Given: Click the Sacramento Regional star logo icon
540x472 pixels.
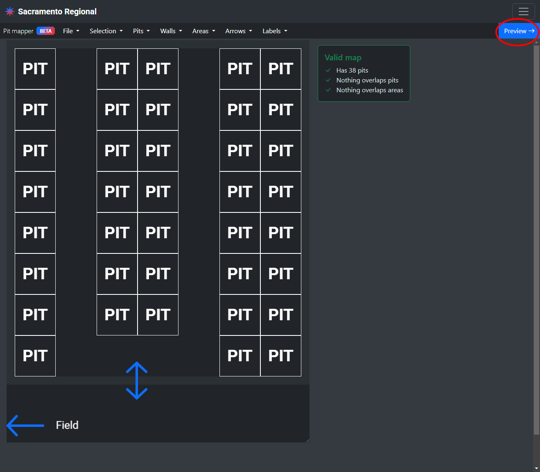Looking at the screenshot, I should [9, 11].
